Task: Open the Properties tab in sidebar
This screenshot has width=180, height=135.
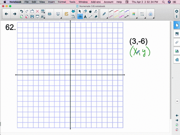Action: (x=177, y=51)
